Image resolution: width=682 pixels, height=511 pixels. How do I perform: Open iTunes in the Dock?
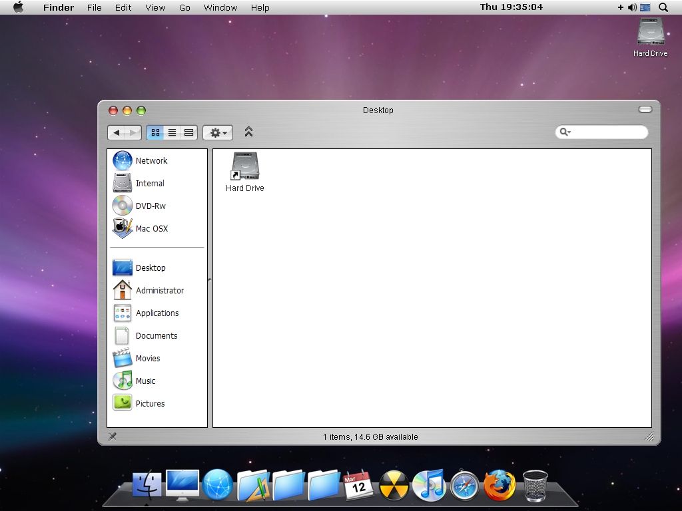429,486
